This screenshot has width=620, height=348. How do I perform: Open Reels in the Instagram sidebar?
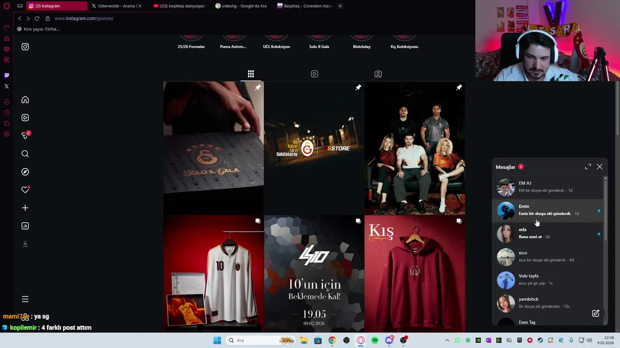coord(25,118)
